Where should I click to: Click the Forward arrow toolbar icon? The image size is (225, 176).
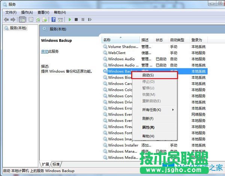pos(13,20)
